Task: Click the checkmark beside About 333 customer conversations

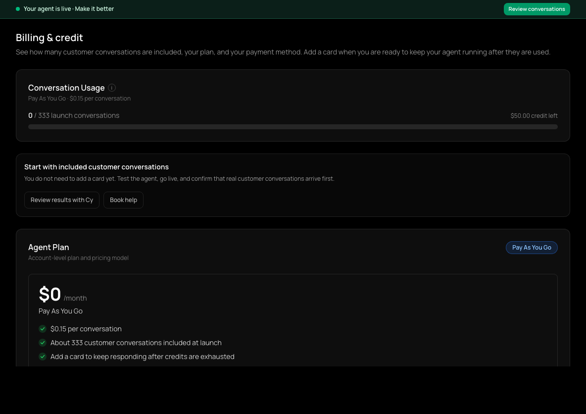Action: click(x=43, y=343)
